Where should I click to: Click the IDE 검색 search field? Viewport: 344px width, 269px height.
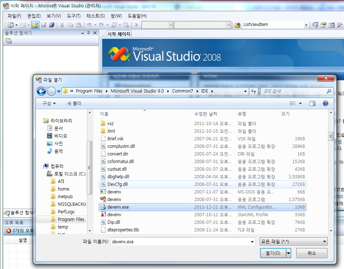pyautogui.click(x=293, y=91)
